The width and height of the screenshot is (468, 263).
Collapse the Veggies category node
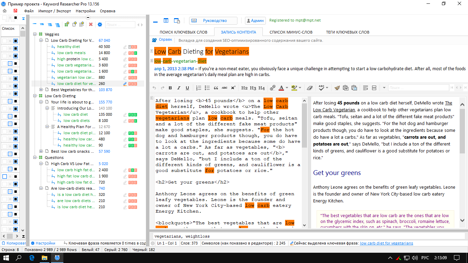[35, 34]
